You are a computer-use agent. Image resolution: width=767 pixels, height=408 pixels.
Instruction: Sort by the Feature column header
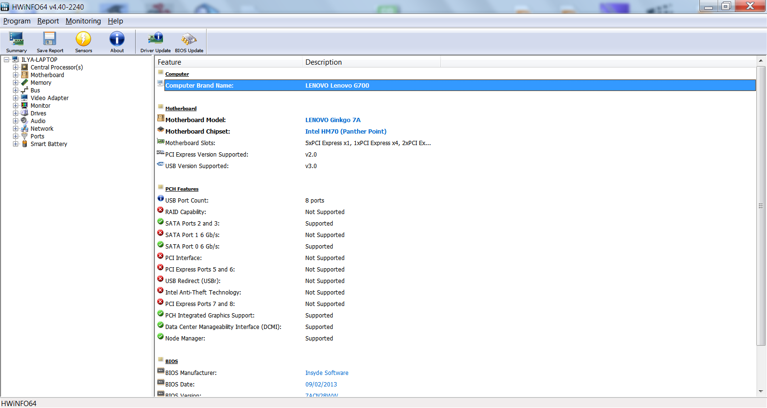(x=229, y=62)
